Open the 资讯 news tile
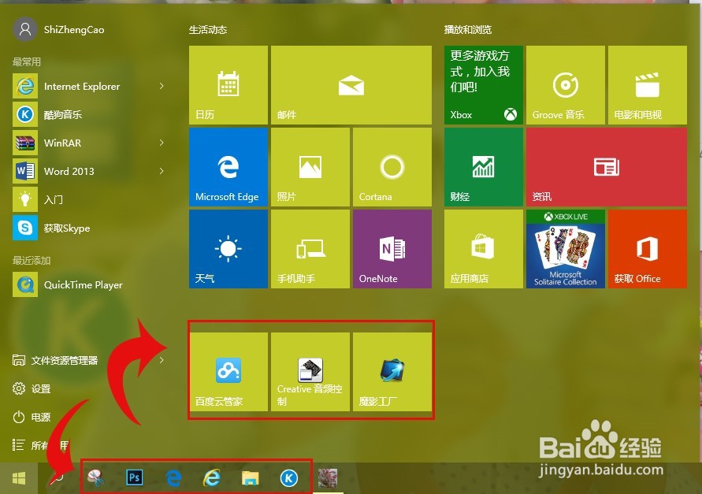 point(607,167)
